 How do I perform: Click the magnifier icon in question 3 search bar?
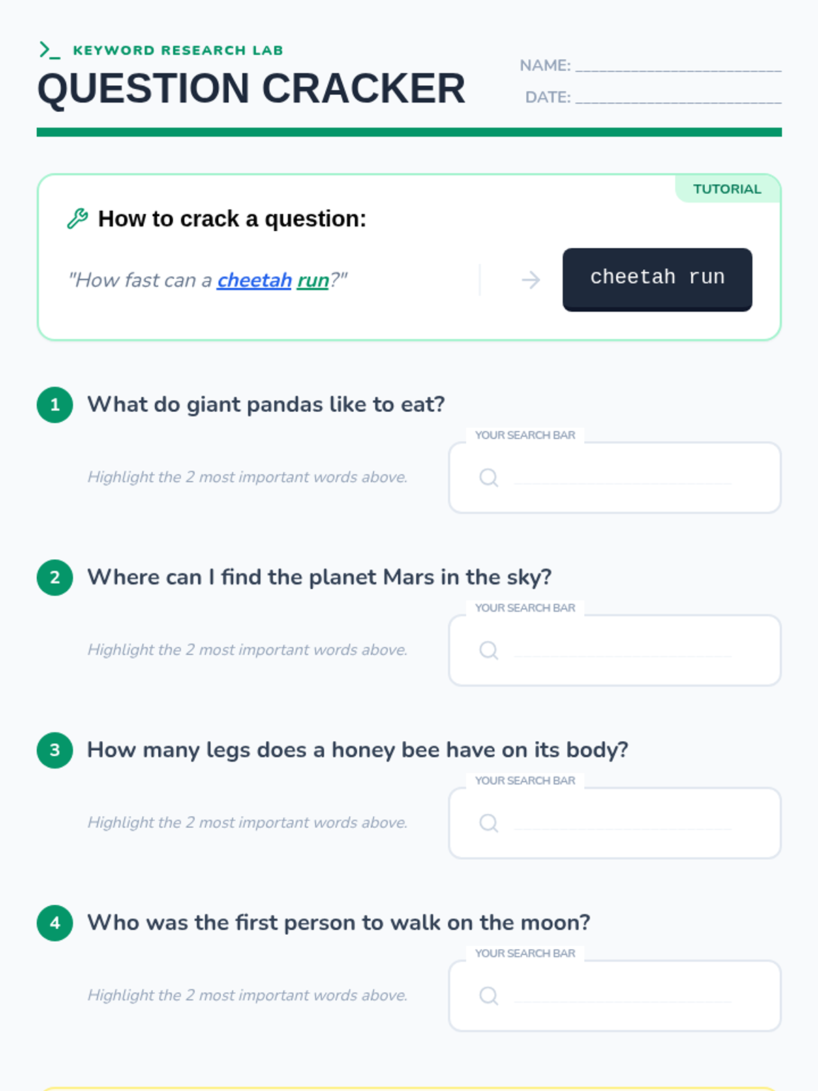tap(489, 822)
